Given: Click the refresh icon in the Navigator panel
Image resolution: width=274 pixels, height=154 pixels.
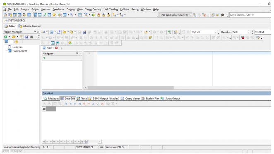Looking at the screenshot, I should pyautogui.click(x=44, y=58).
